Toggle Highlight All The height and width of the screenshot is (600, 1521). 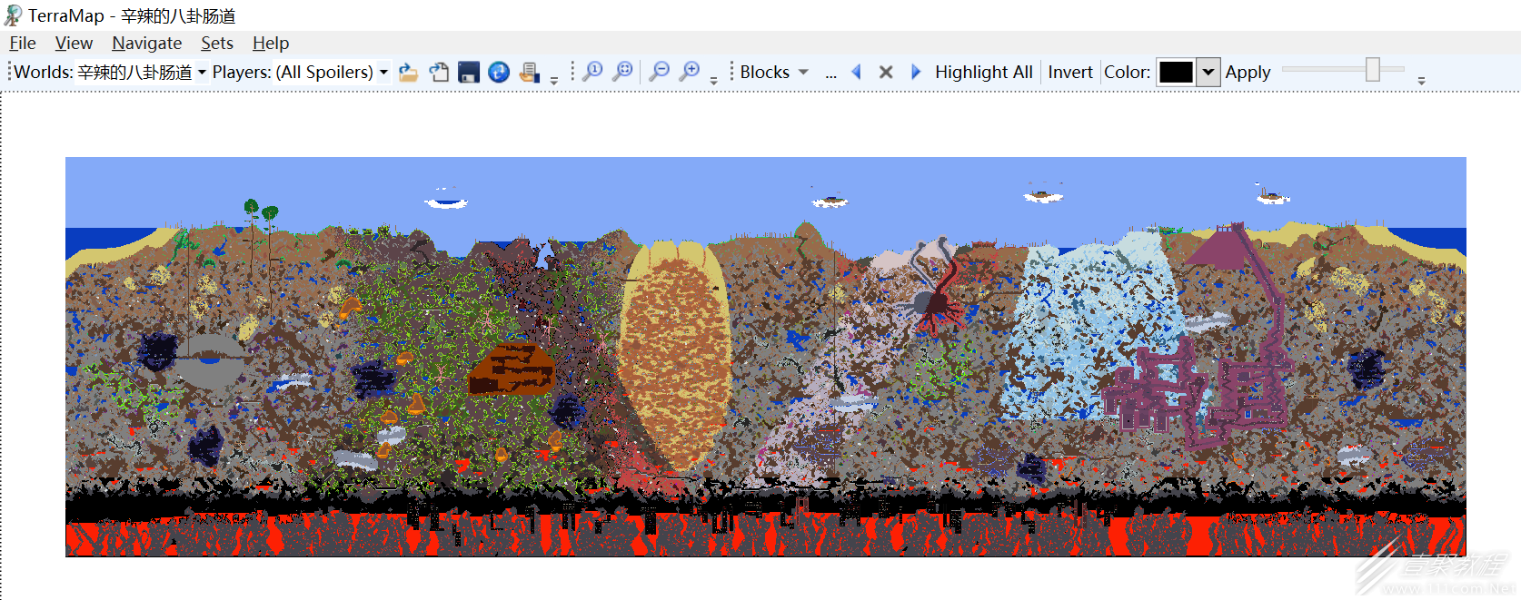tap(983, 72)
